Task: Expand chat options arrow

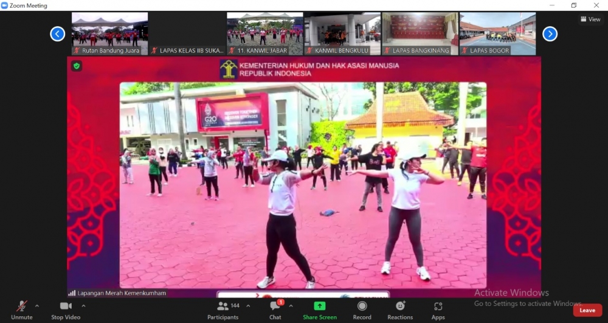Action: point(291,306)
